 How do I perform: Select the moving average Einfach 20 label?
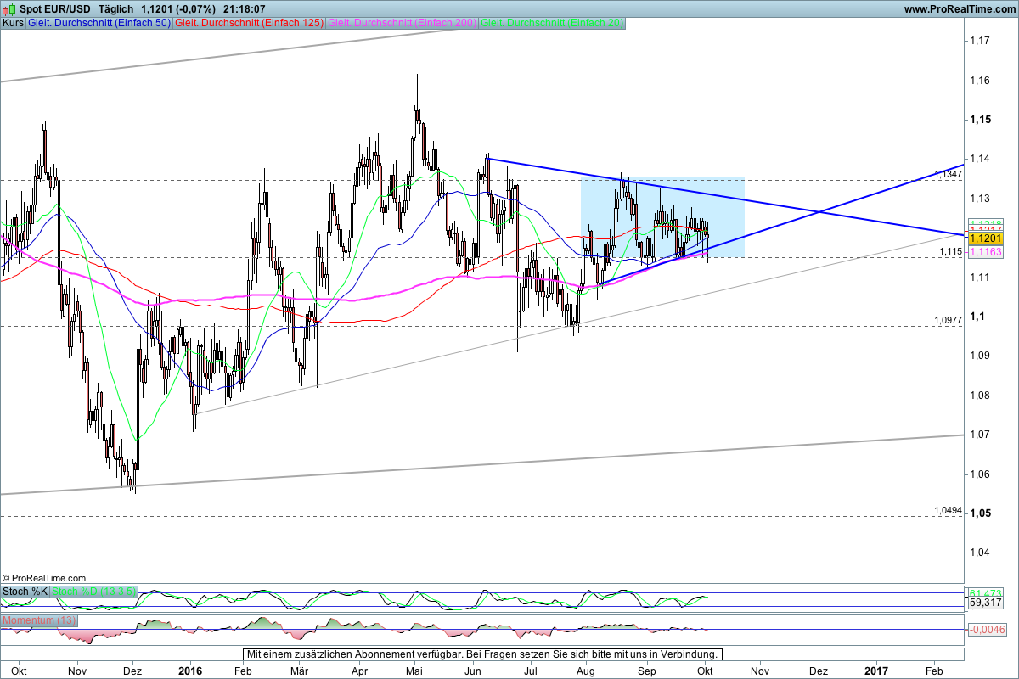pyautogui.click(x=553, y=23)
